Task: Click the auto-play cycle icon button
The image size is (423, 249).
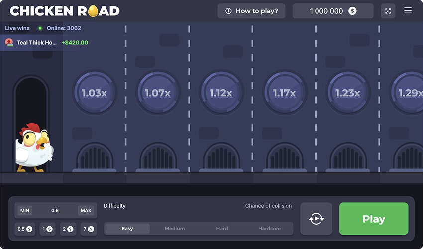Action: point(316,219)
